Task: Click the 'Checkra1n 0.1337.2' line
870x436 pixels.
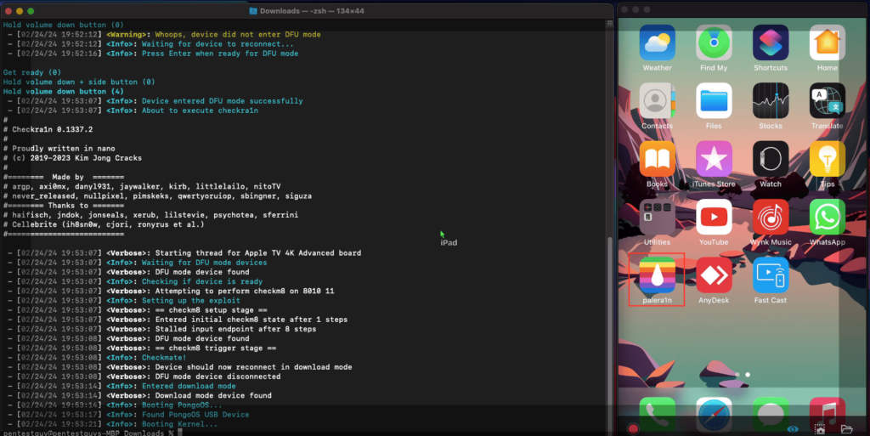Action: [x=48, y=129]
